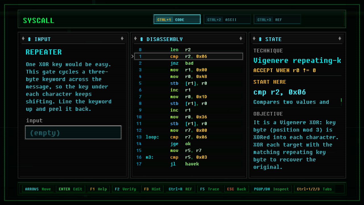This screenshot has width=364, height=205.
Task: Click the grip icon beside the STATE title
Action: 260,39
